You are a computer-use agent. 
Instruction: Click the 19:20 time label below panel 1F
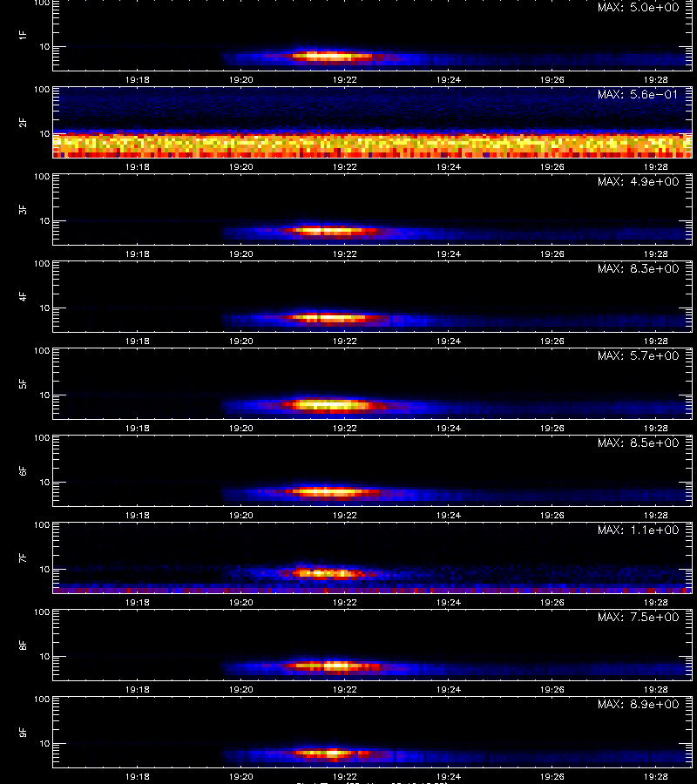[241, 79]
